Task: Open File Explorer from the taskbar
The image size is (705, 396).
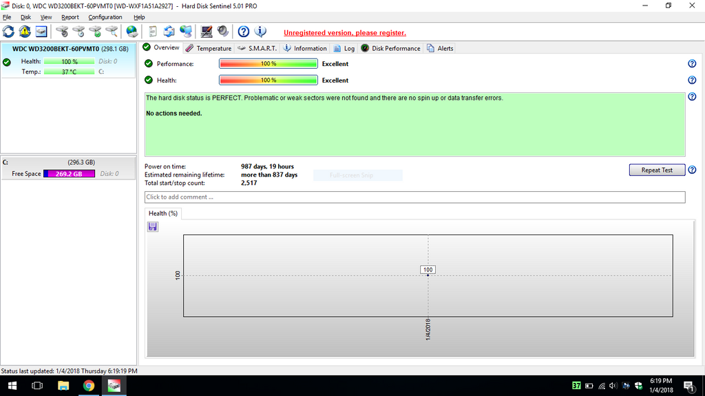Action: [x=63, y=386]
